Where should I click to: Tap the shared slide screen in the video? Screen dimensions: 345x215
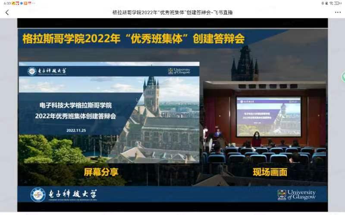[x=109, y=112]
